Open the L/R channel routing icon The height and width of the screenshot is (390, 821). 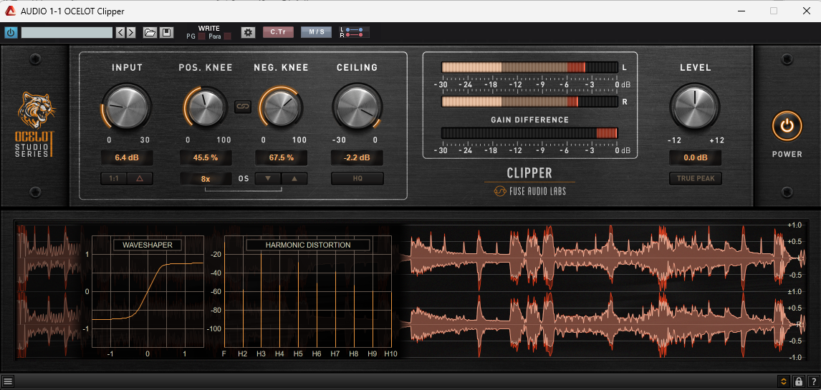[x=354, y=32]
